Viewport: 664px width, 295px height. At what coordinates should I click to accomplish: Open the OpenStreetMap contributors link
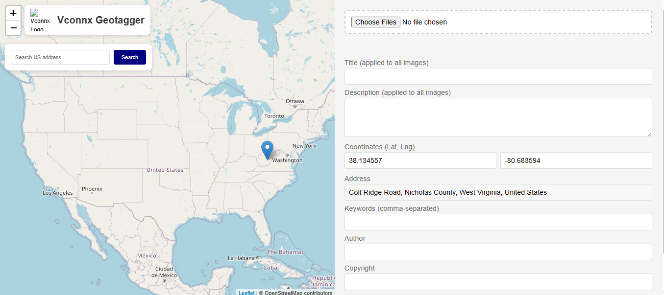[298, 293]
